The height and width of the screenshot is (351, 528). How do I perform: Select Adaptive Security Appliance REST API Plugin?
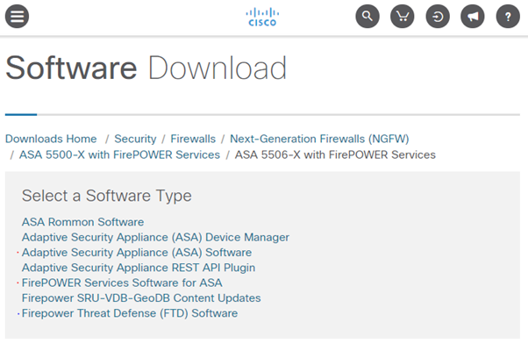[139, 267]
